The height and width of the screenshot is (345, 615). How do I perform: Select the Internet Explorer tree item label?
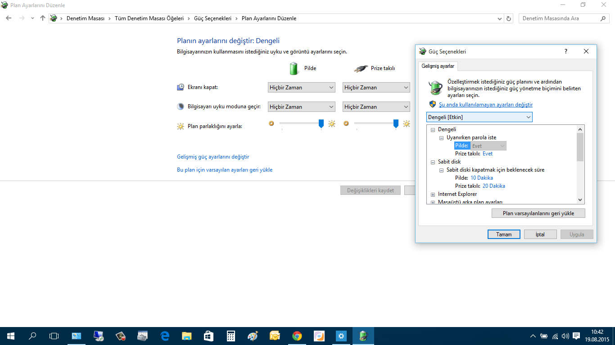click(x=457, y=194)
